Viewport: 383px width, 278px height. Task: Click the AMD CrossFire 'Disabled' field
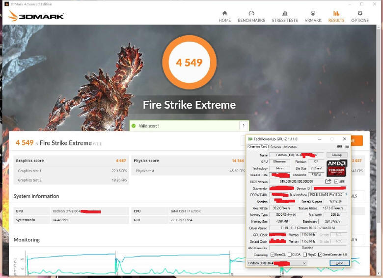(x=308, y=248)
